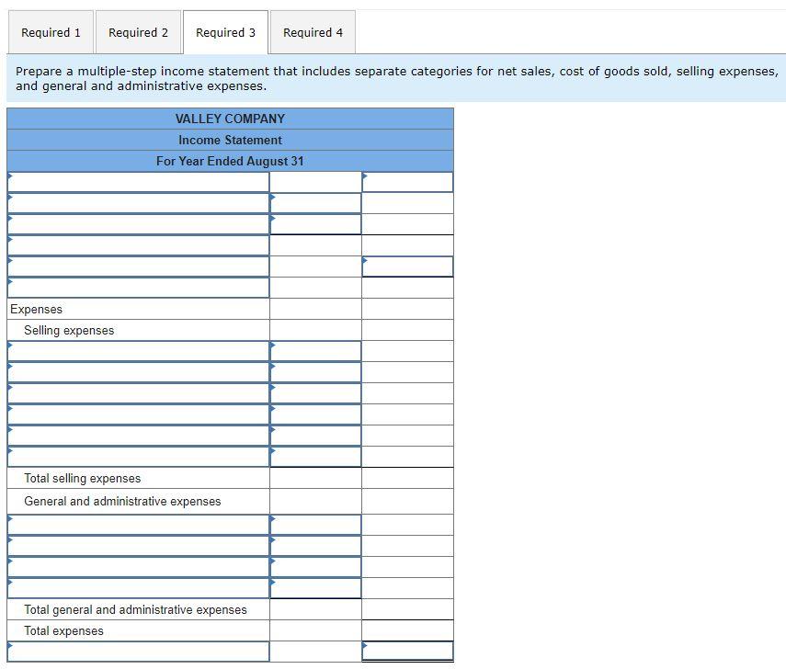
Task: Select the Required 3 tab
Action: [225, 32]
